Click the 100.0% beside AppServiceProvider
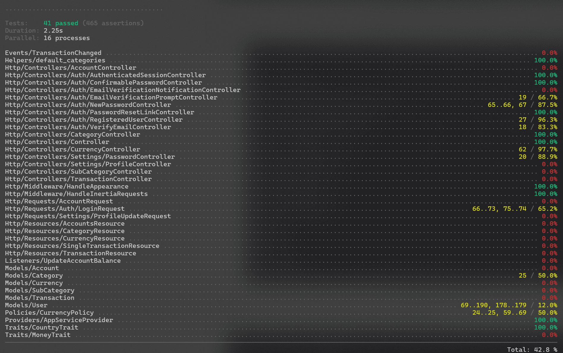Image resolution: width=563 pixels, height=353 pixels. pos(546,320)
